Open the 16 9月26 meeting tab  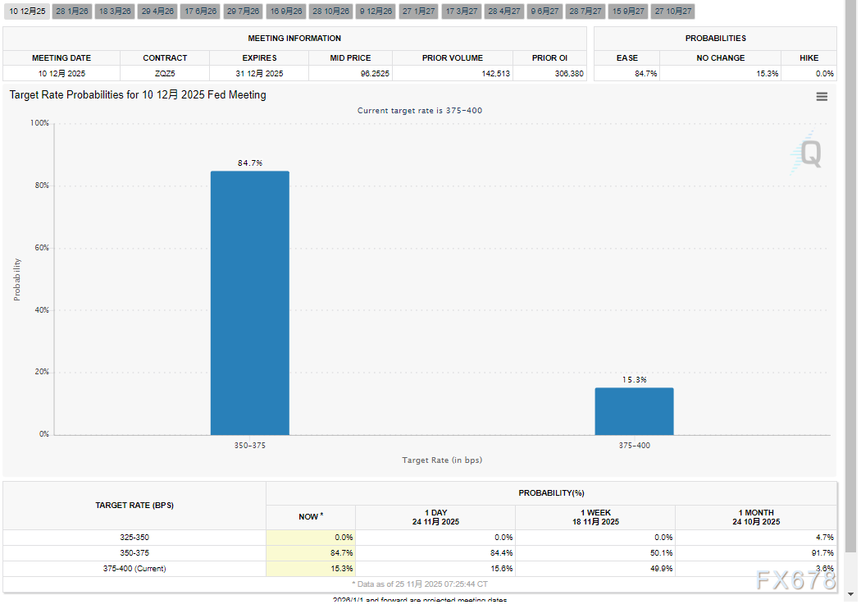click(286, 11)
